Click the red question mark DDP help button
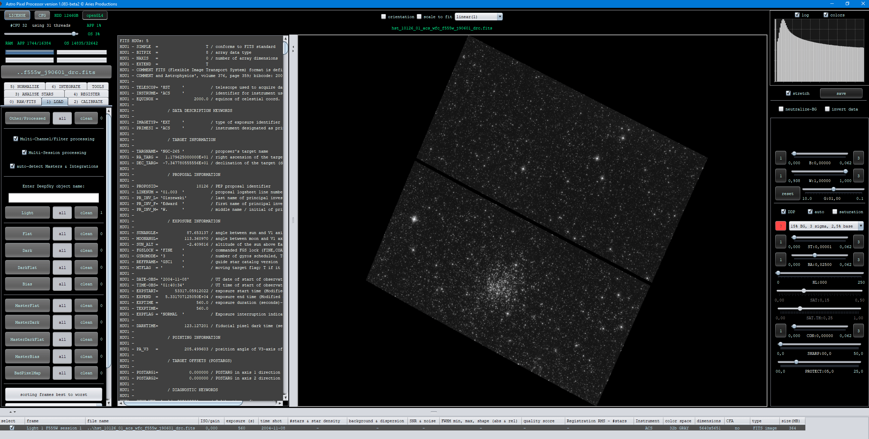Viewport: 869px width, 439px height. tap(780, 226)
